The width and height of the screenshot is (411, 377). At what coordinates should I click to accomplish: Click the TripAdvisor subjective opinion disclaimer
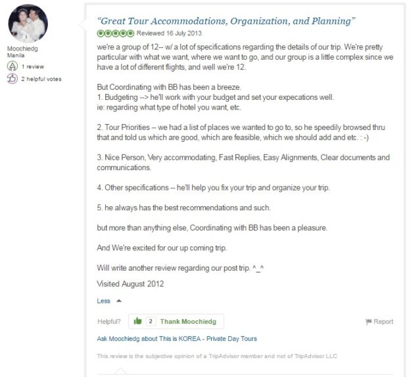[217, 356]
